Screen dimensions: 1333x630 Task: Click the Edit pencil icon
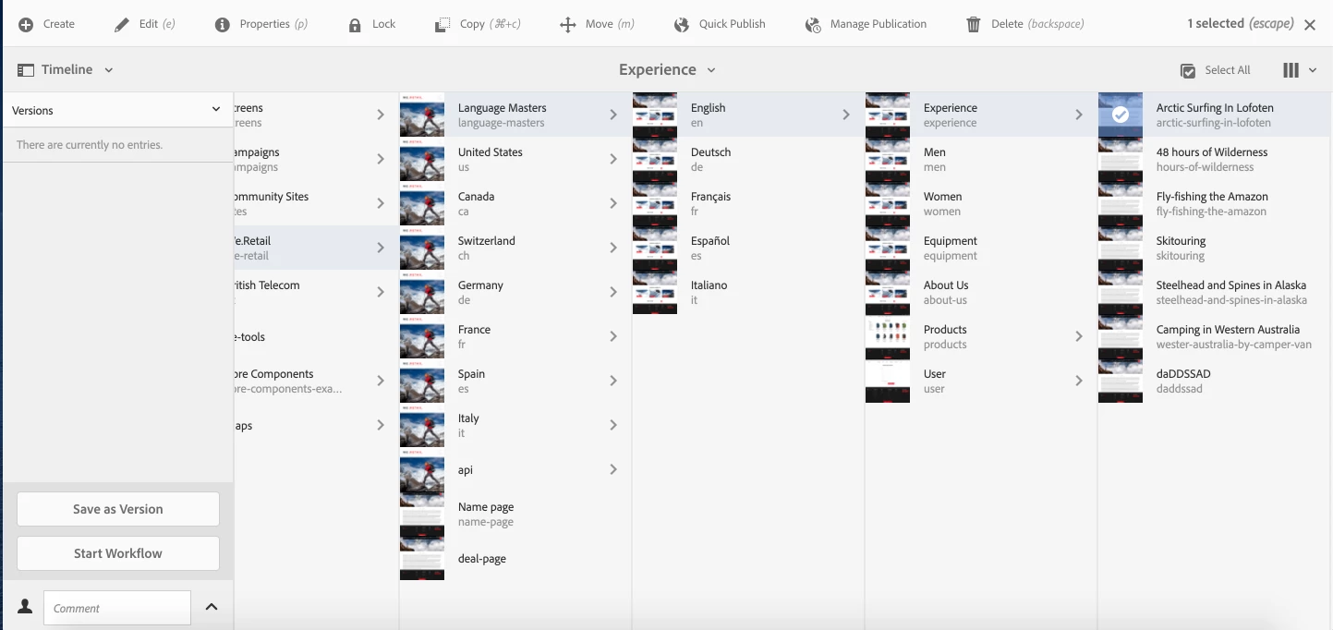point(122,24)
